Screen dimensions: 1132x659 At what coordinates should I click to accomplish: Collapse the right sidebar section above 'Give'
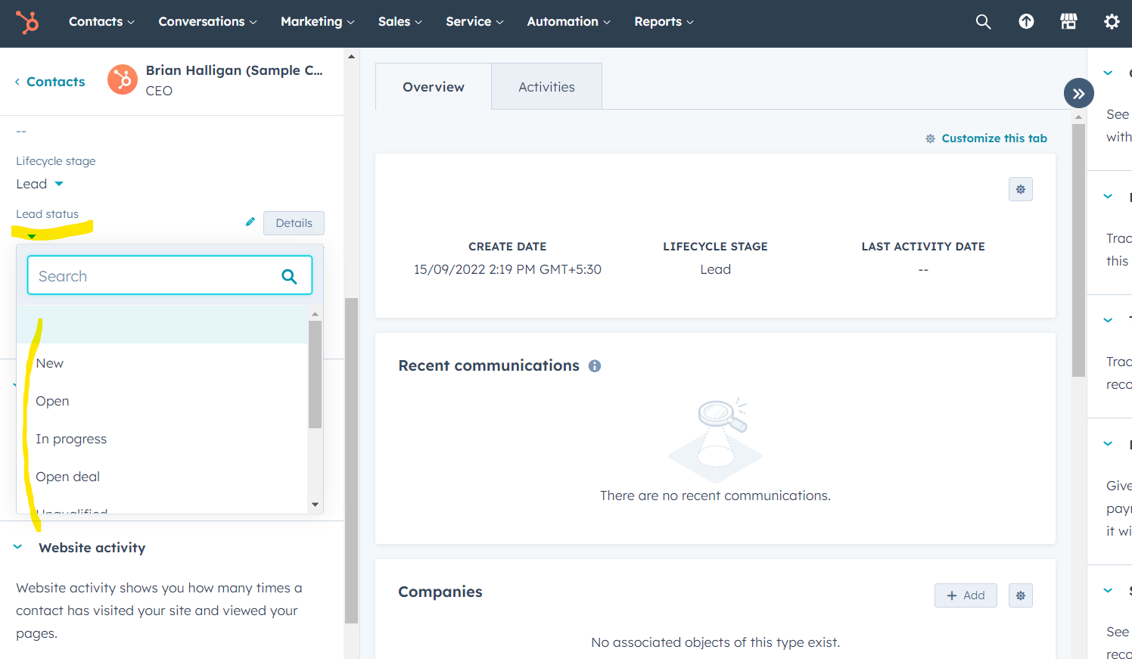click(x=1108, y=444)
